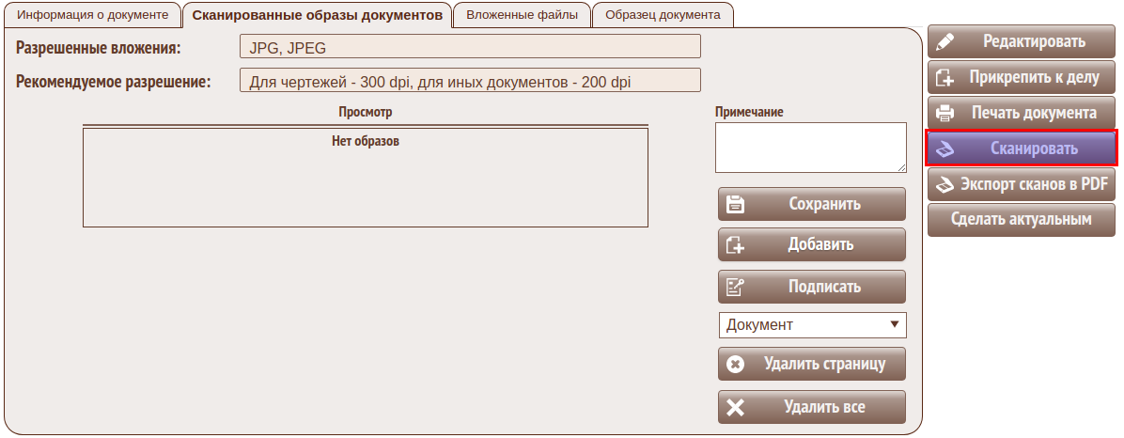Click the Разрешенные вложения field
This screenshot has height=438, width=1124.
pyautogui.click(x=470, y=46)
